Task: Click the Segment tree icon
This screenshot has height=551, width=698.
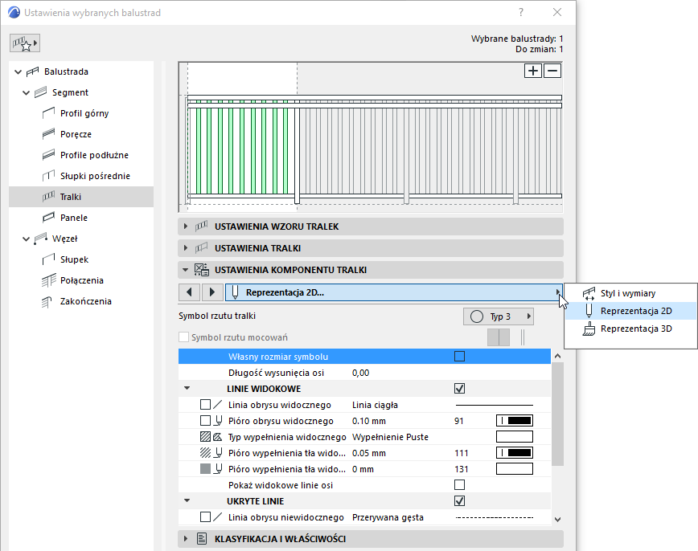Action: (x=41, y=92)
